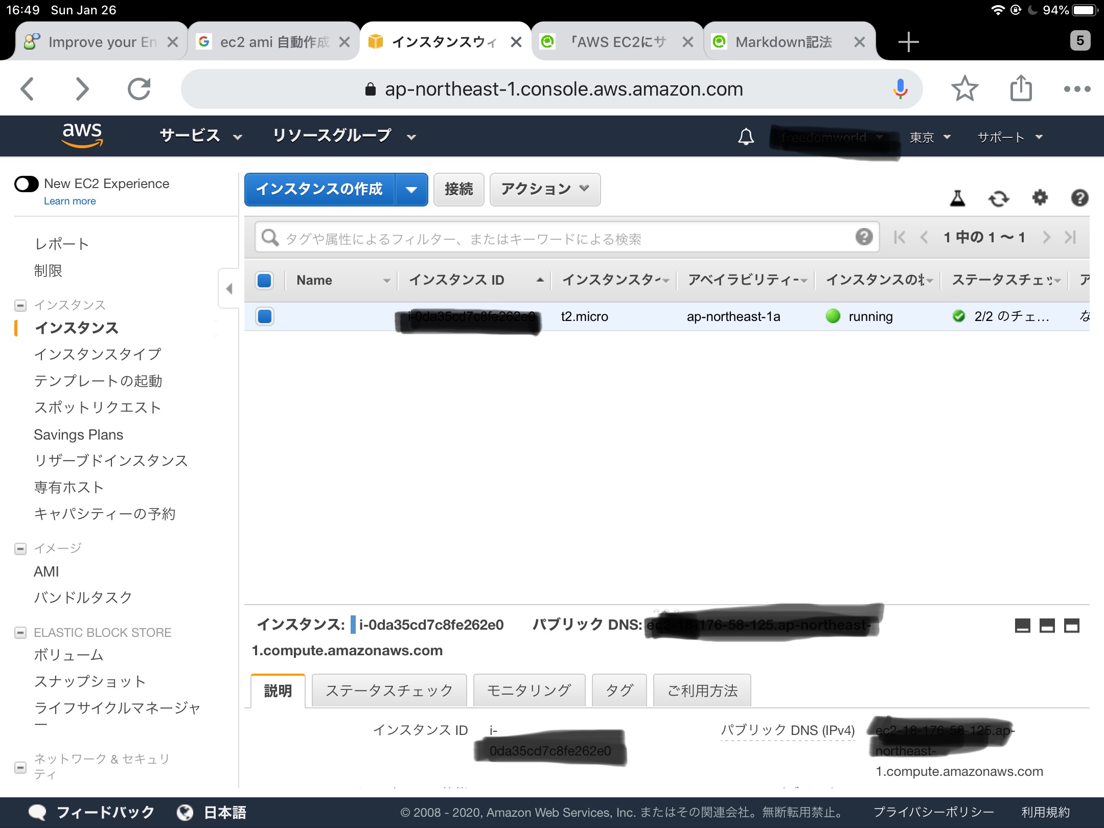Open the gear table settings
This screenshot has height=828, width=1104.
(1040, 197)
